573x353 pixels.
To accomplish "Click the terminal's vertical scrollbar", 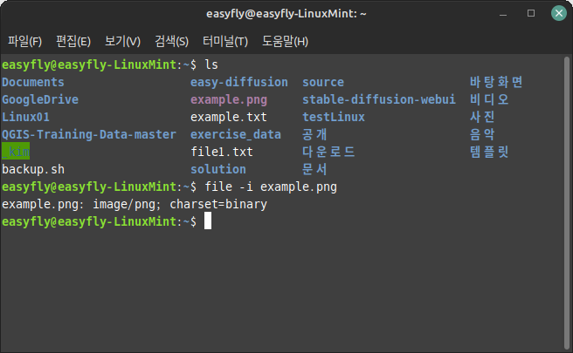I will click(x=567, y=203).
